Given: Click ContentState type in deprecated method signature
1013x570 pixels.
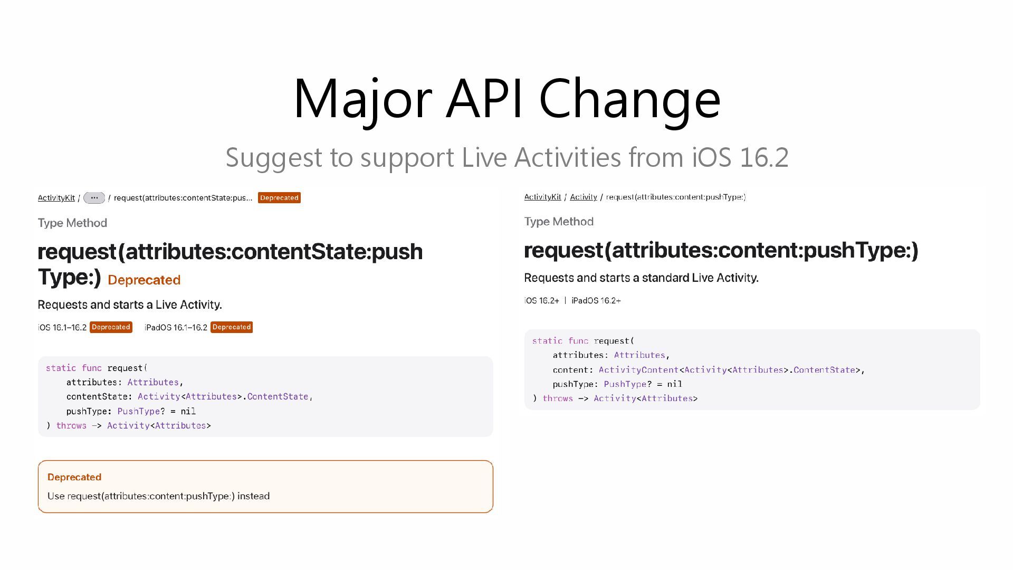Looking at the screenshot, I should (278, 396).
